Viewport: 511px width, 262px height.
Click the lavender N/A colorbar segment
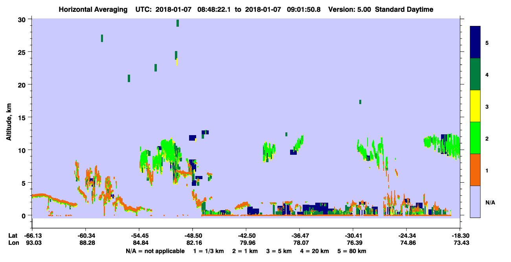pyautogui.click(x=475, y=202)
